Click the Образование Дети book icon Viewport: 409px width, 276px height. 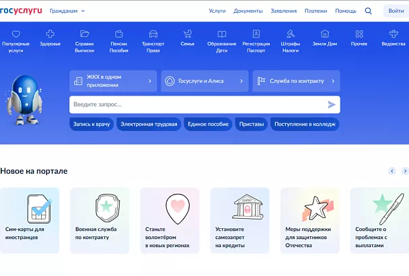click(x=221, y=34)
